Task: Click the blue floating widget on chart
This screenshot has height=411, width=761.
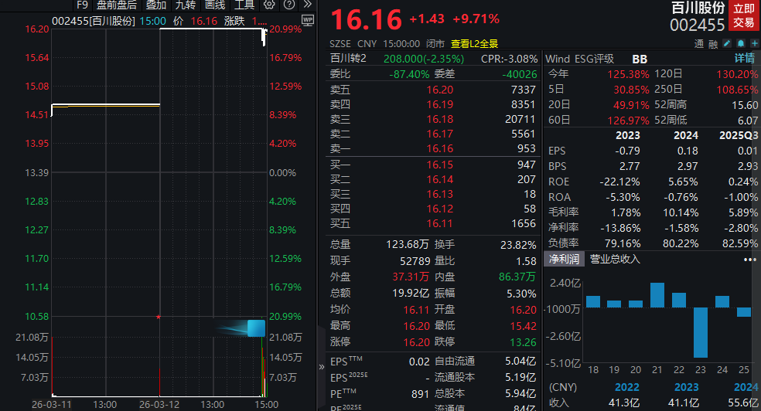Action: (255, 328)
